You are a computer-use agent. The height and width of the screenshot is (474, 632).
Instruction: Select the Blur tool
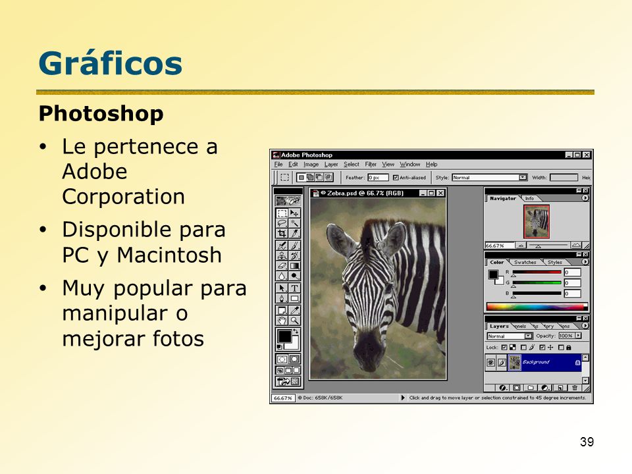pos(282,276)
